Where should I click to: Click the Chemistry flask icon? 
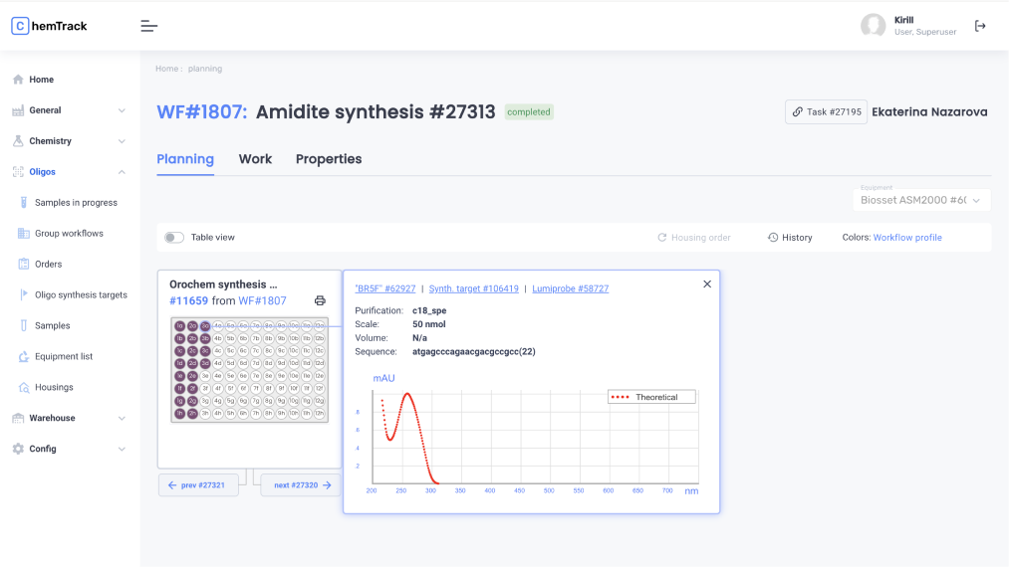pyautogui.click(x=18, y=141)
